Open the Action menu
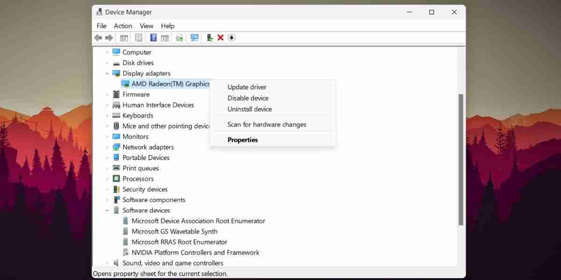 (122, 26)
